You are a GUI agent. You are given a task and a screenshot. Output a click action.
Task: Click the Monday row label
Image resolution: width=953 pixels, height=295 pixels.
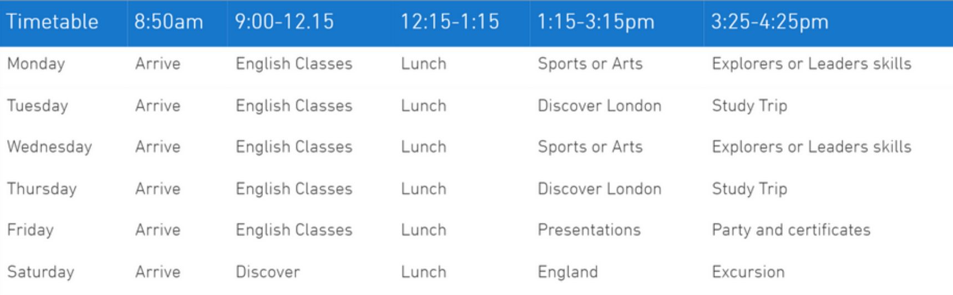click(x=36, y=64)
